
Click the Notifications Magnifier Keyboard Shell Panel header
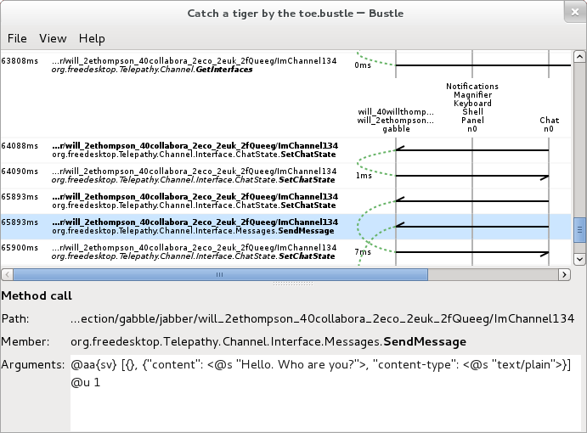point(472,108)
